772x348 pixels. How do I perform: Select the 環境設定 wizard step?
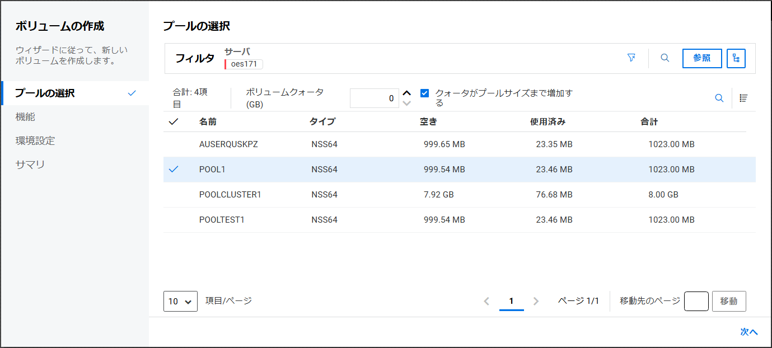pyautogui.click(x=35, y=140)
